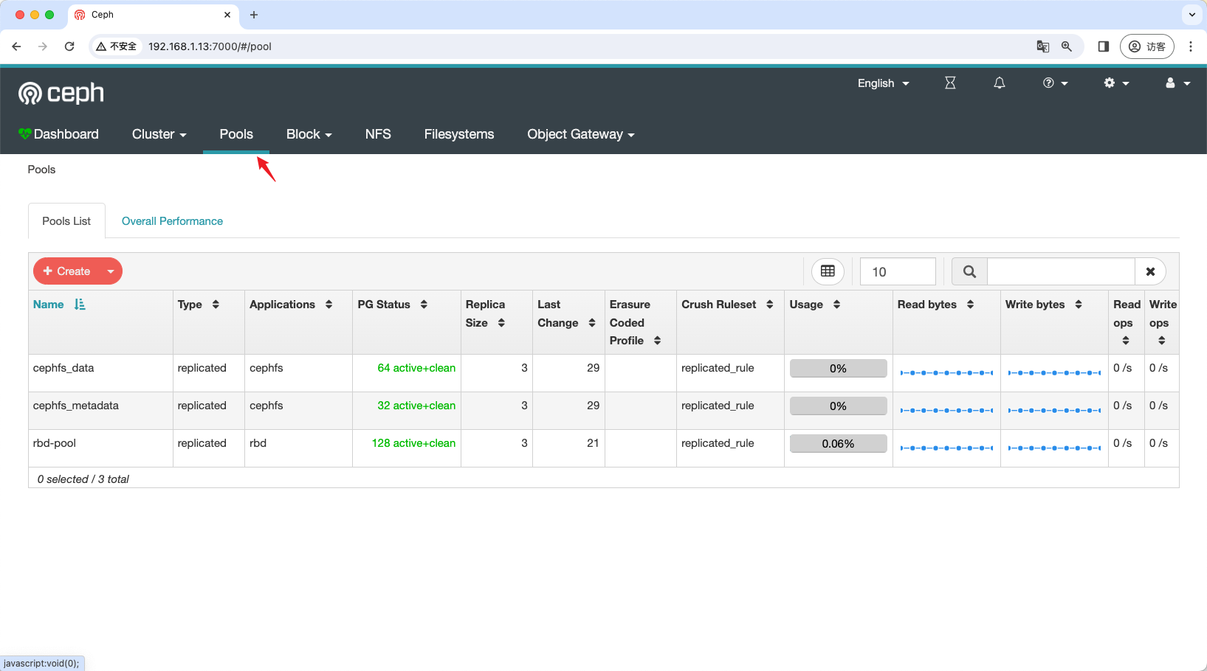This screenshot has height=671, width=1207.
Task: Open the Filesystems page
Action: [458, 134]
